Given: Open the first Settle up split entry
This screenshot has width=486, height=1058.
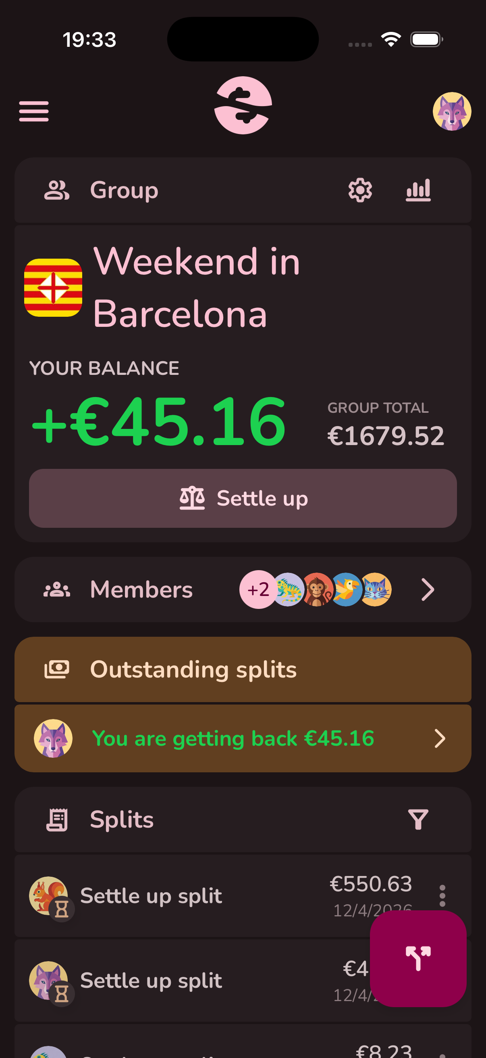Looking at the screenshot, I should [151, 896].
